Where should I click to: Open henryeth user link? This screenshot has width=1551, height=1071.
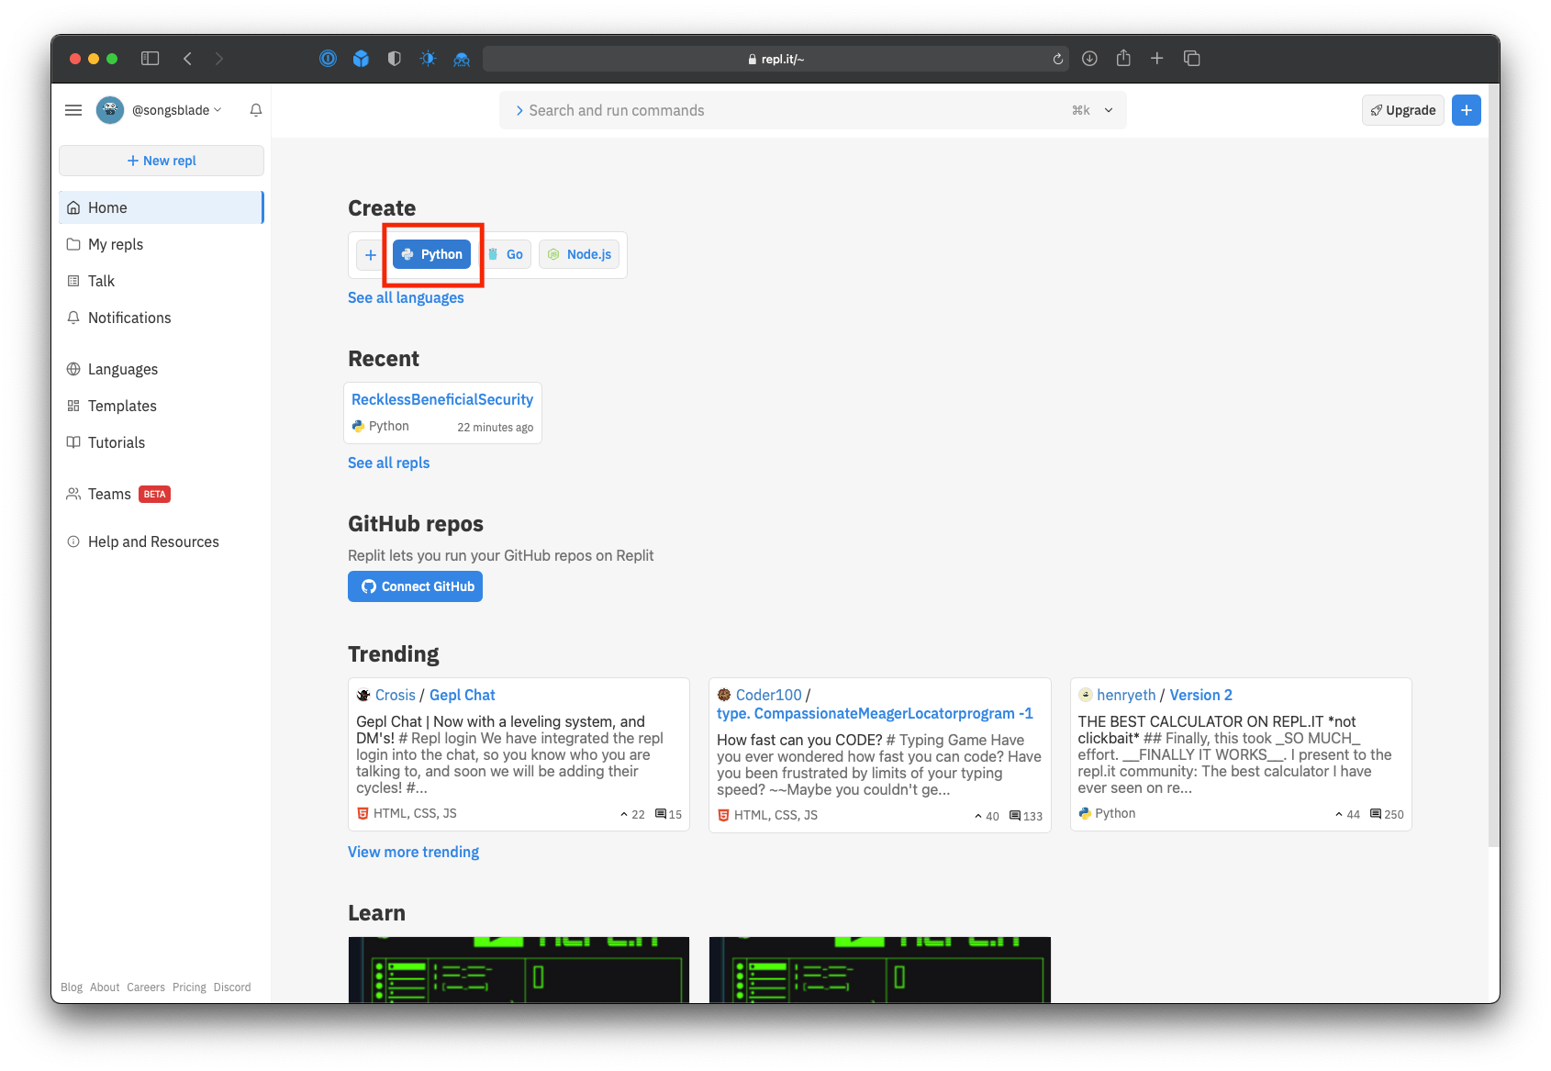(x=1126, y=696)
